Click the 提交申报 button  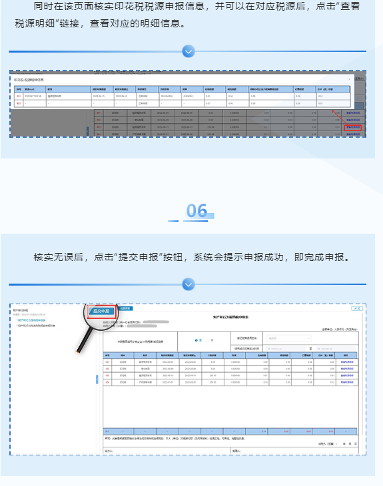pos(101,311)
